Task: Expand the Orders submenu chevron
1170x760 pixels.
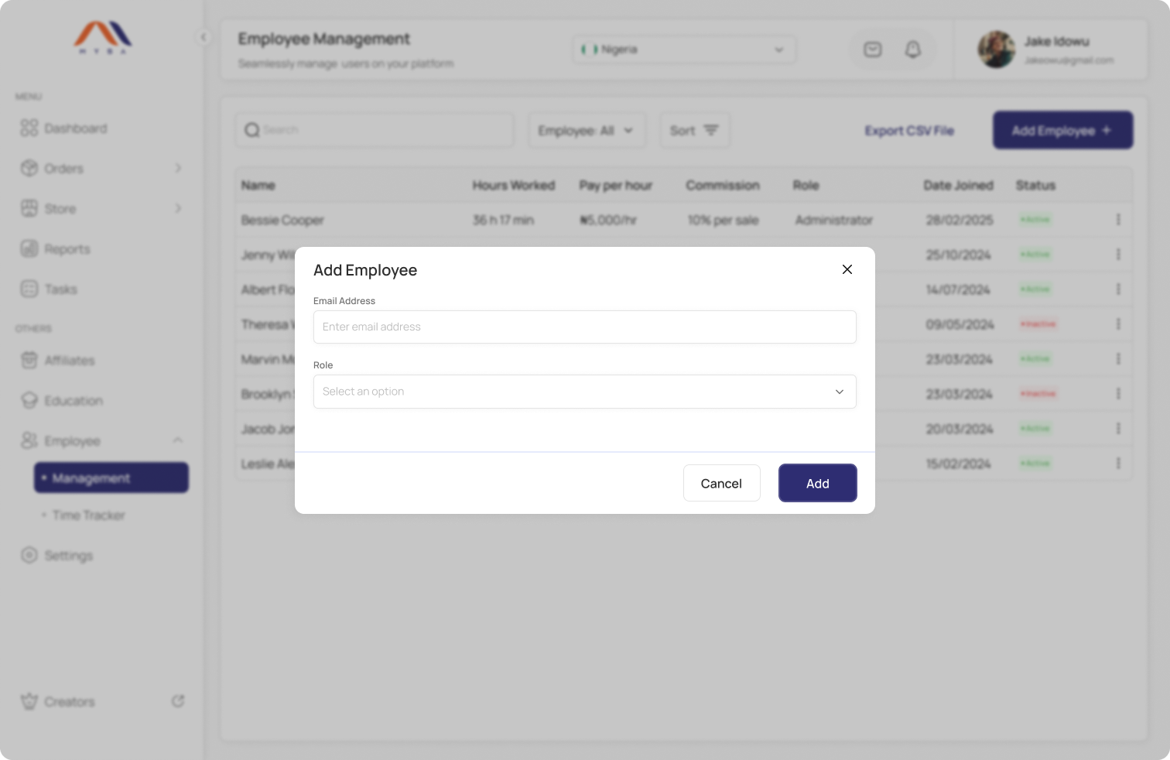Action: point(178,168)
